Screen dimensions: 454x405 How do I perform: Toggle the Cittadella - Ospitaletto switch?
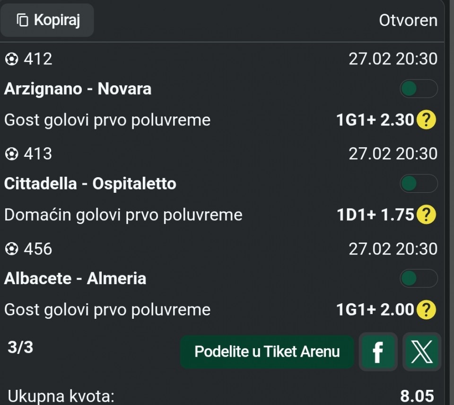[x=418, y=183]
